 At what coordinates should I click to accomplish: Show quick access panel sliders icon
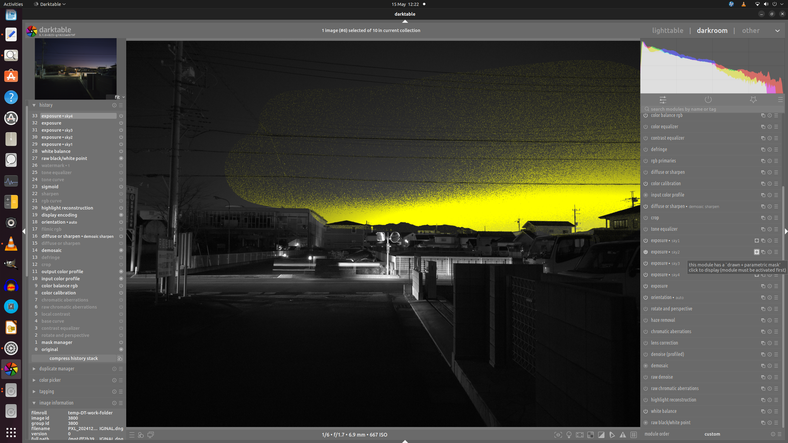pos(663,100)
